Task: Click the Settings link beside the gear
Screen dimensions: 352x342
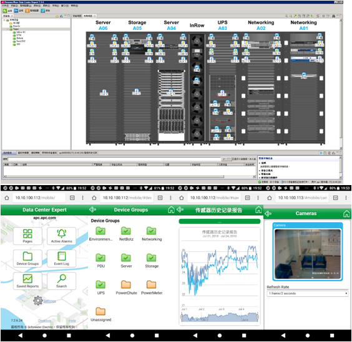Action: 49,301
